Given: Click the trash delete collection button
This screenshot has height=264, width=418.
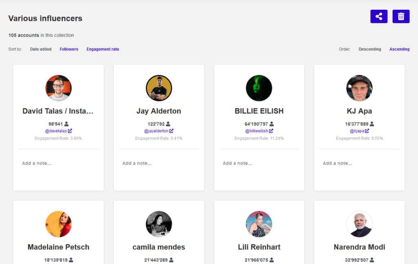Looking at the screenshot, I should pyautogui.click(x=401, y=16).
